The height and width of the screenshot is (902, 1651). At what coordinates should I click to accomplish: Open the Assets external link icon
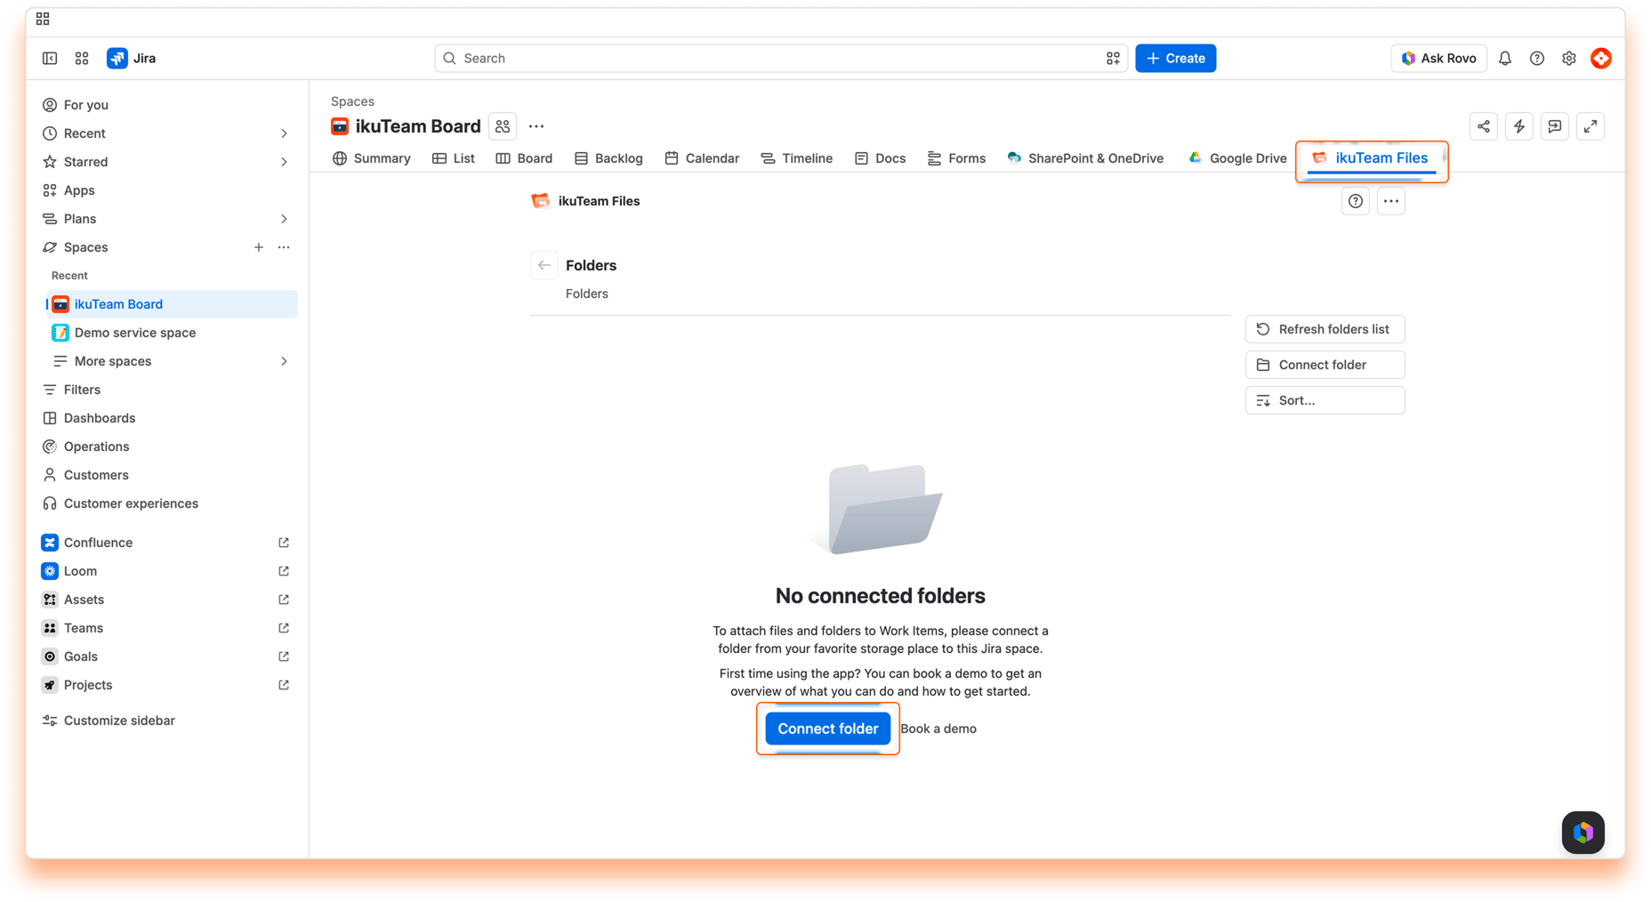coord(284,600)
